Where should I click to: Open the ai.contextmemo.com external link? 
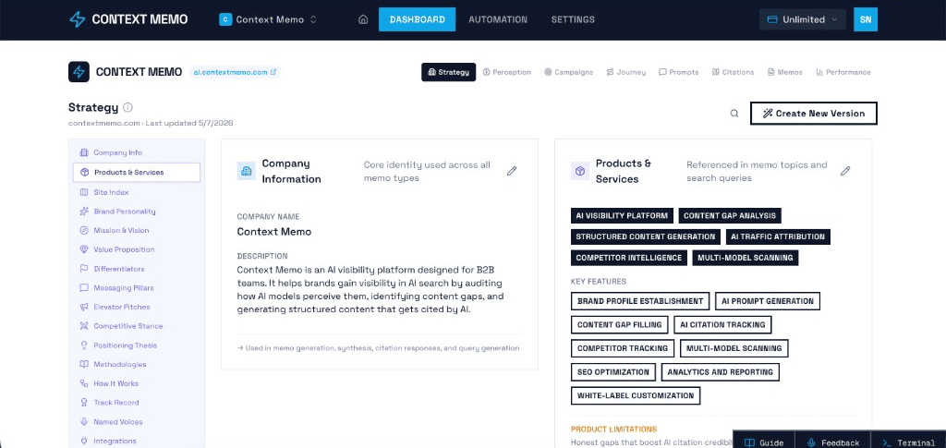pyautogui.click(x=235, y=72)
